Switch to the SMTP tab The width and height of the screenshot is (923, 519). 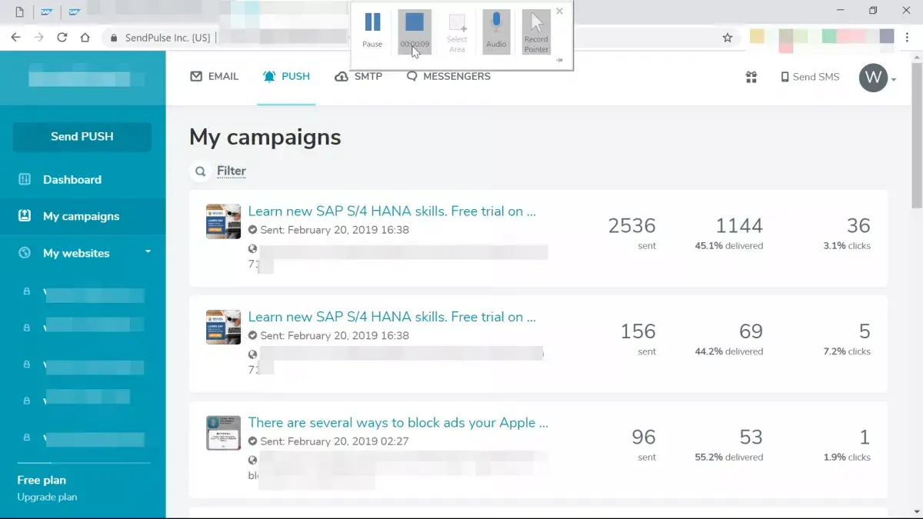tap(358, 76)
